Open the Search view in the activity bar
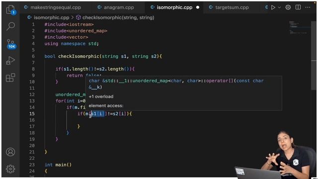The height and width of the screenshot is (179, 318). [10, 26]
